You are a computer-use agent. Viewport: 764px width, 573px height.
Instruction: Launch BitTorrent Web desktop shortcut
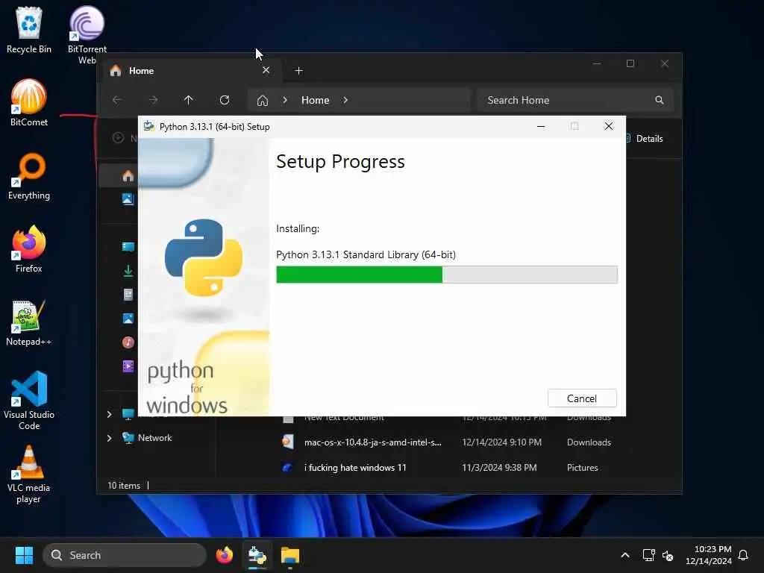(87, 35)
